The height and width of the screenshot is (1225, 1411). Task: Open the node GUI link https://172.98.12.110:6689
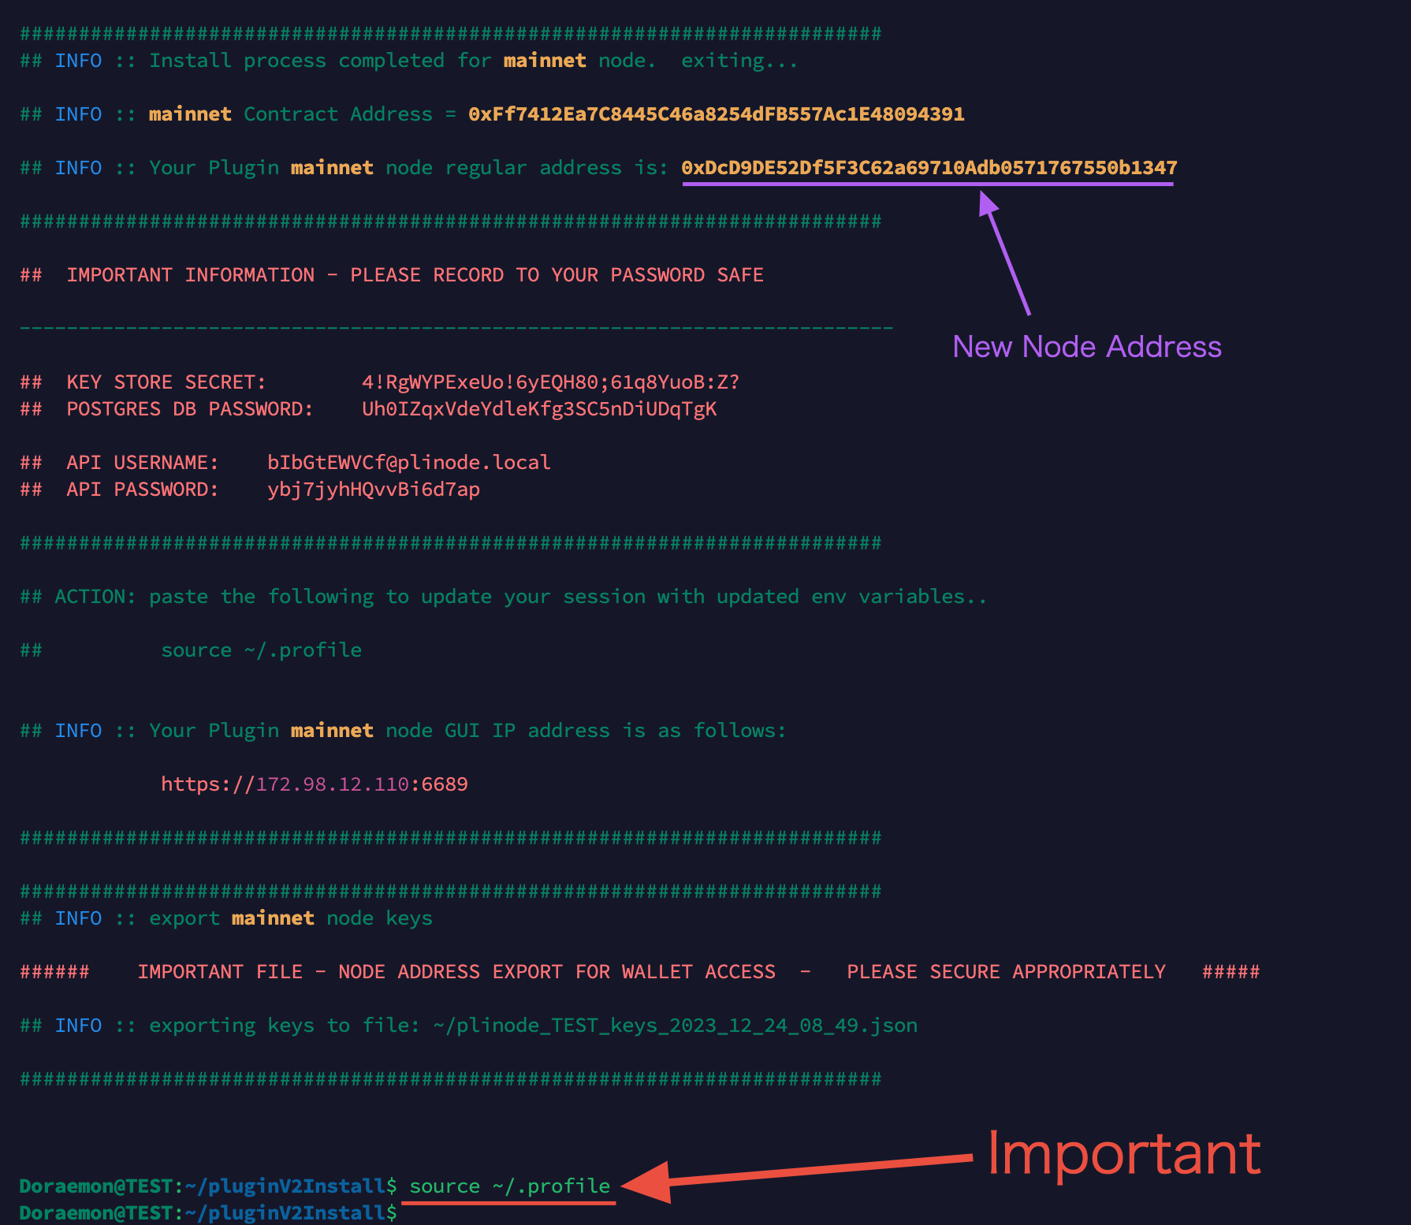[313, 784]
